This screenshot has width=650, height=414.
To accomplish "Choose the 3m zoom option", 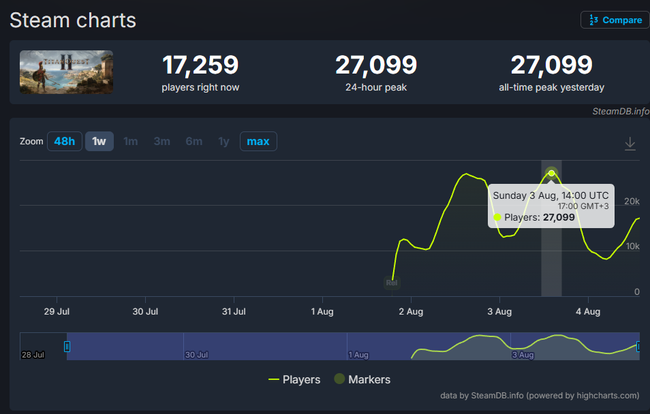I will pyautogui.click(x=161, y=142).
